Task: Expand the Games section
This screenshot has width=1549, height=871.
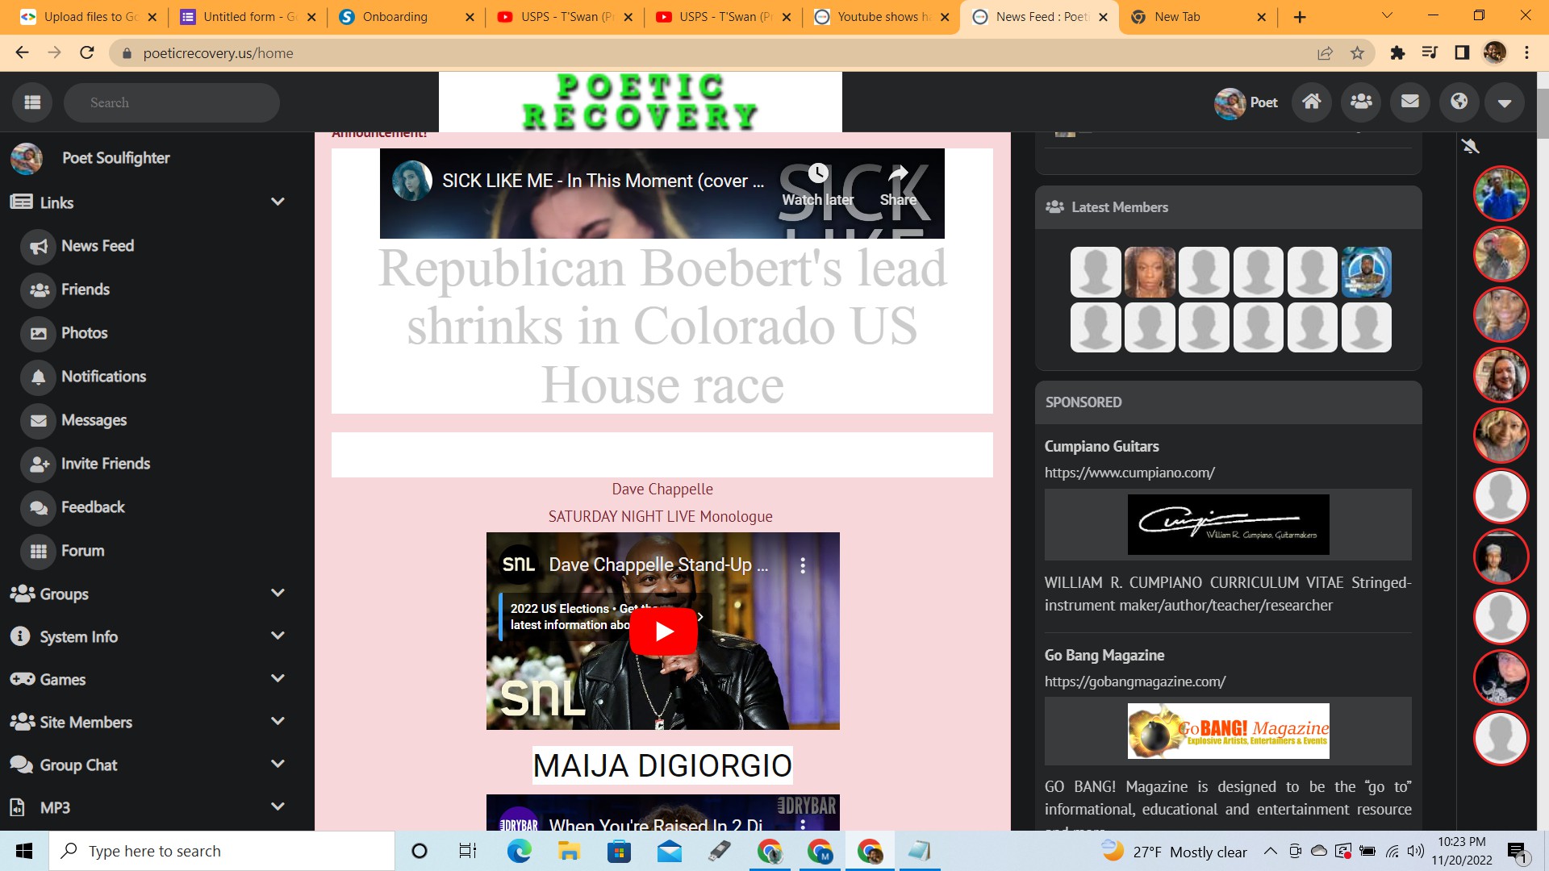Action: click(278, 678)
